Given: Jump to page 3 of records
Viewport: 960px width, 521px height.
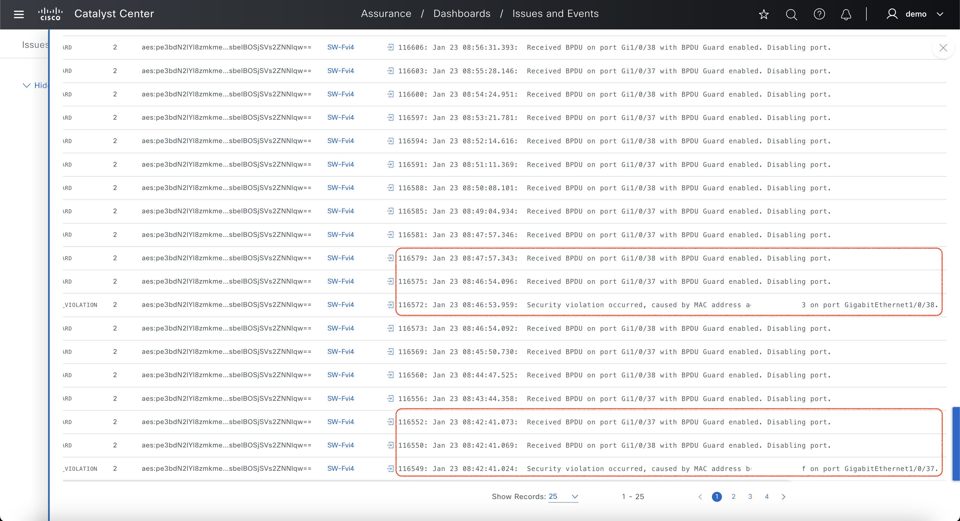Looking at the screenshot, I should click(x=750, y=497).
